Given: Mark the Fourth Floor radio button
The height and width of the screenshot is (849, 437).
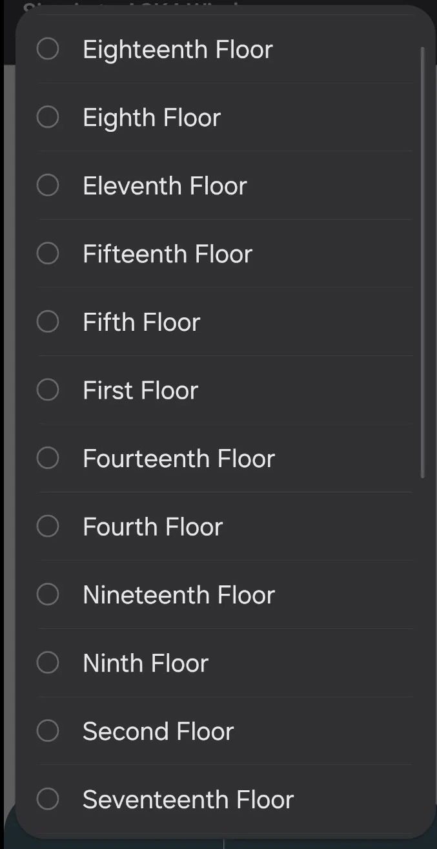Looking at the screenshot, I should (48, 526).
